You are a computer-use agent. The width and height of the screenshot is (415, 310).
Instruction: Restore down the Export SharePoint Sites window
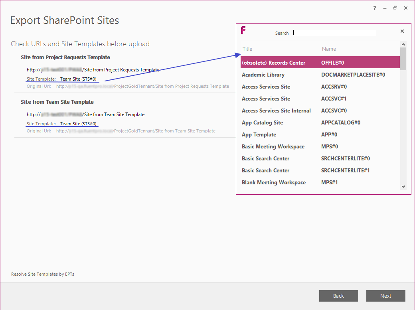pyautogui.click(x=395, y=8)
